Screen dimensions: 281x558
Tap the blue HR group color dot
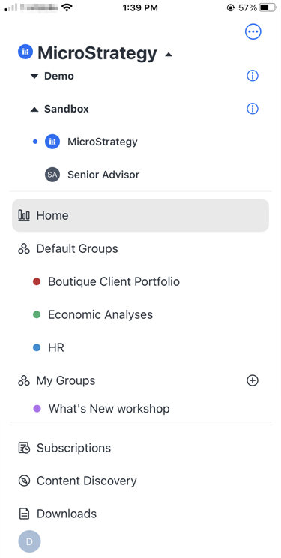click(x=37, y=348)
